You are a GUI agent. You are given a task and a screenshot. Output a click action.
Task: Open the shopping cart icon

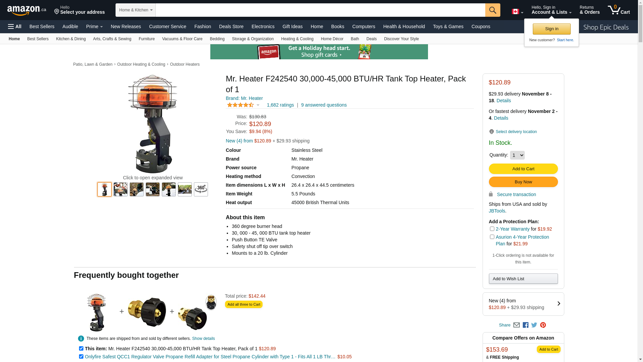(619, 10)
